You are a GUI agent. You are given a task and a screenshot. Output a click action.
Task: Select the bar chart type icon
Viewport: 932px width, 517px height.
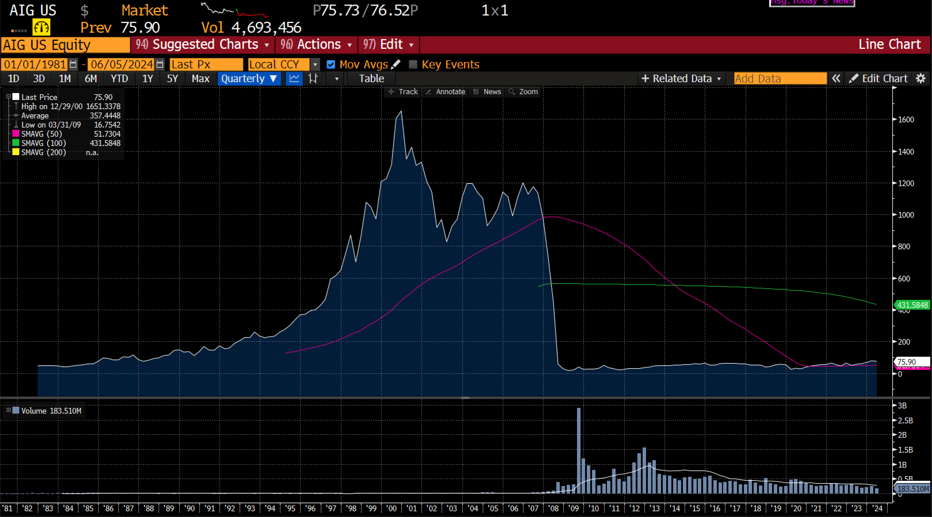pos(313,78)
